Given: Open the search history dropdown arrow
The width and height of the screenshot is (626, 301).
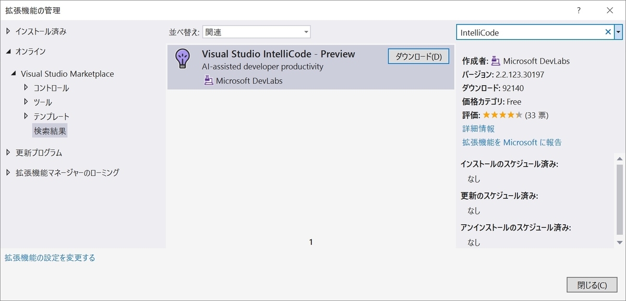Looking at the screenshot, I should pyautogui.click(x=619, y=32).
